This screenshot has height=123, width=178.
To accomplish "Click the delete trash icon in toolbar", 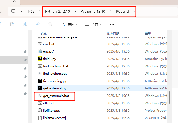I will (x=50, y=24).
